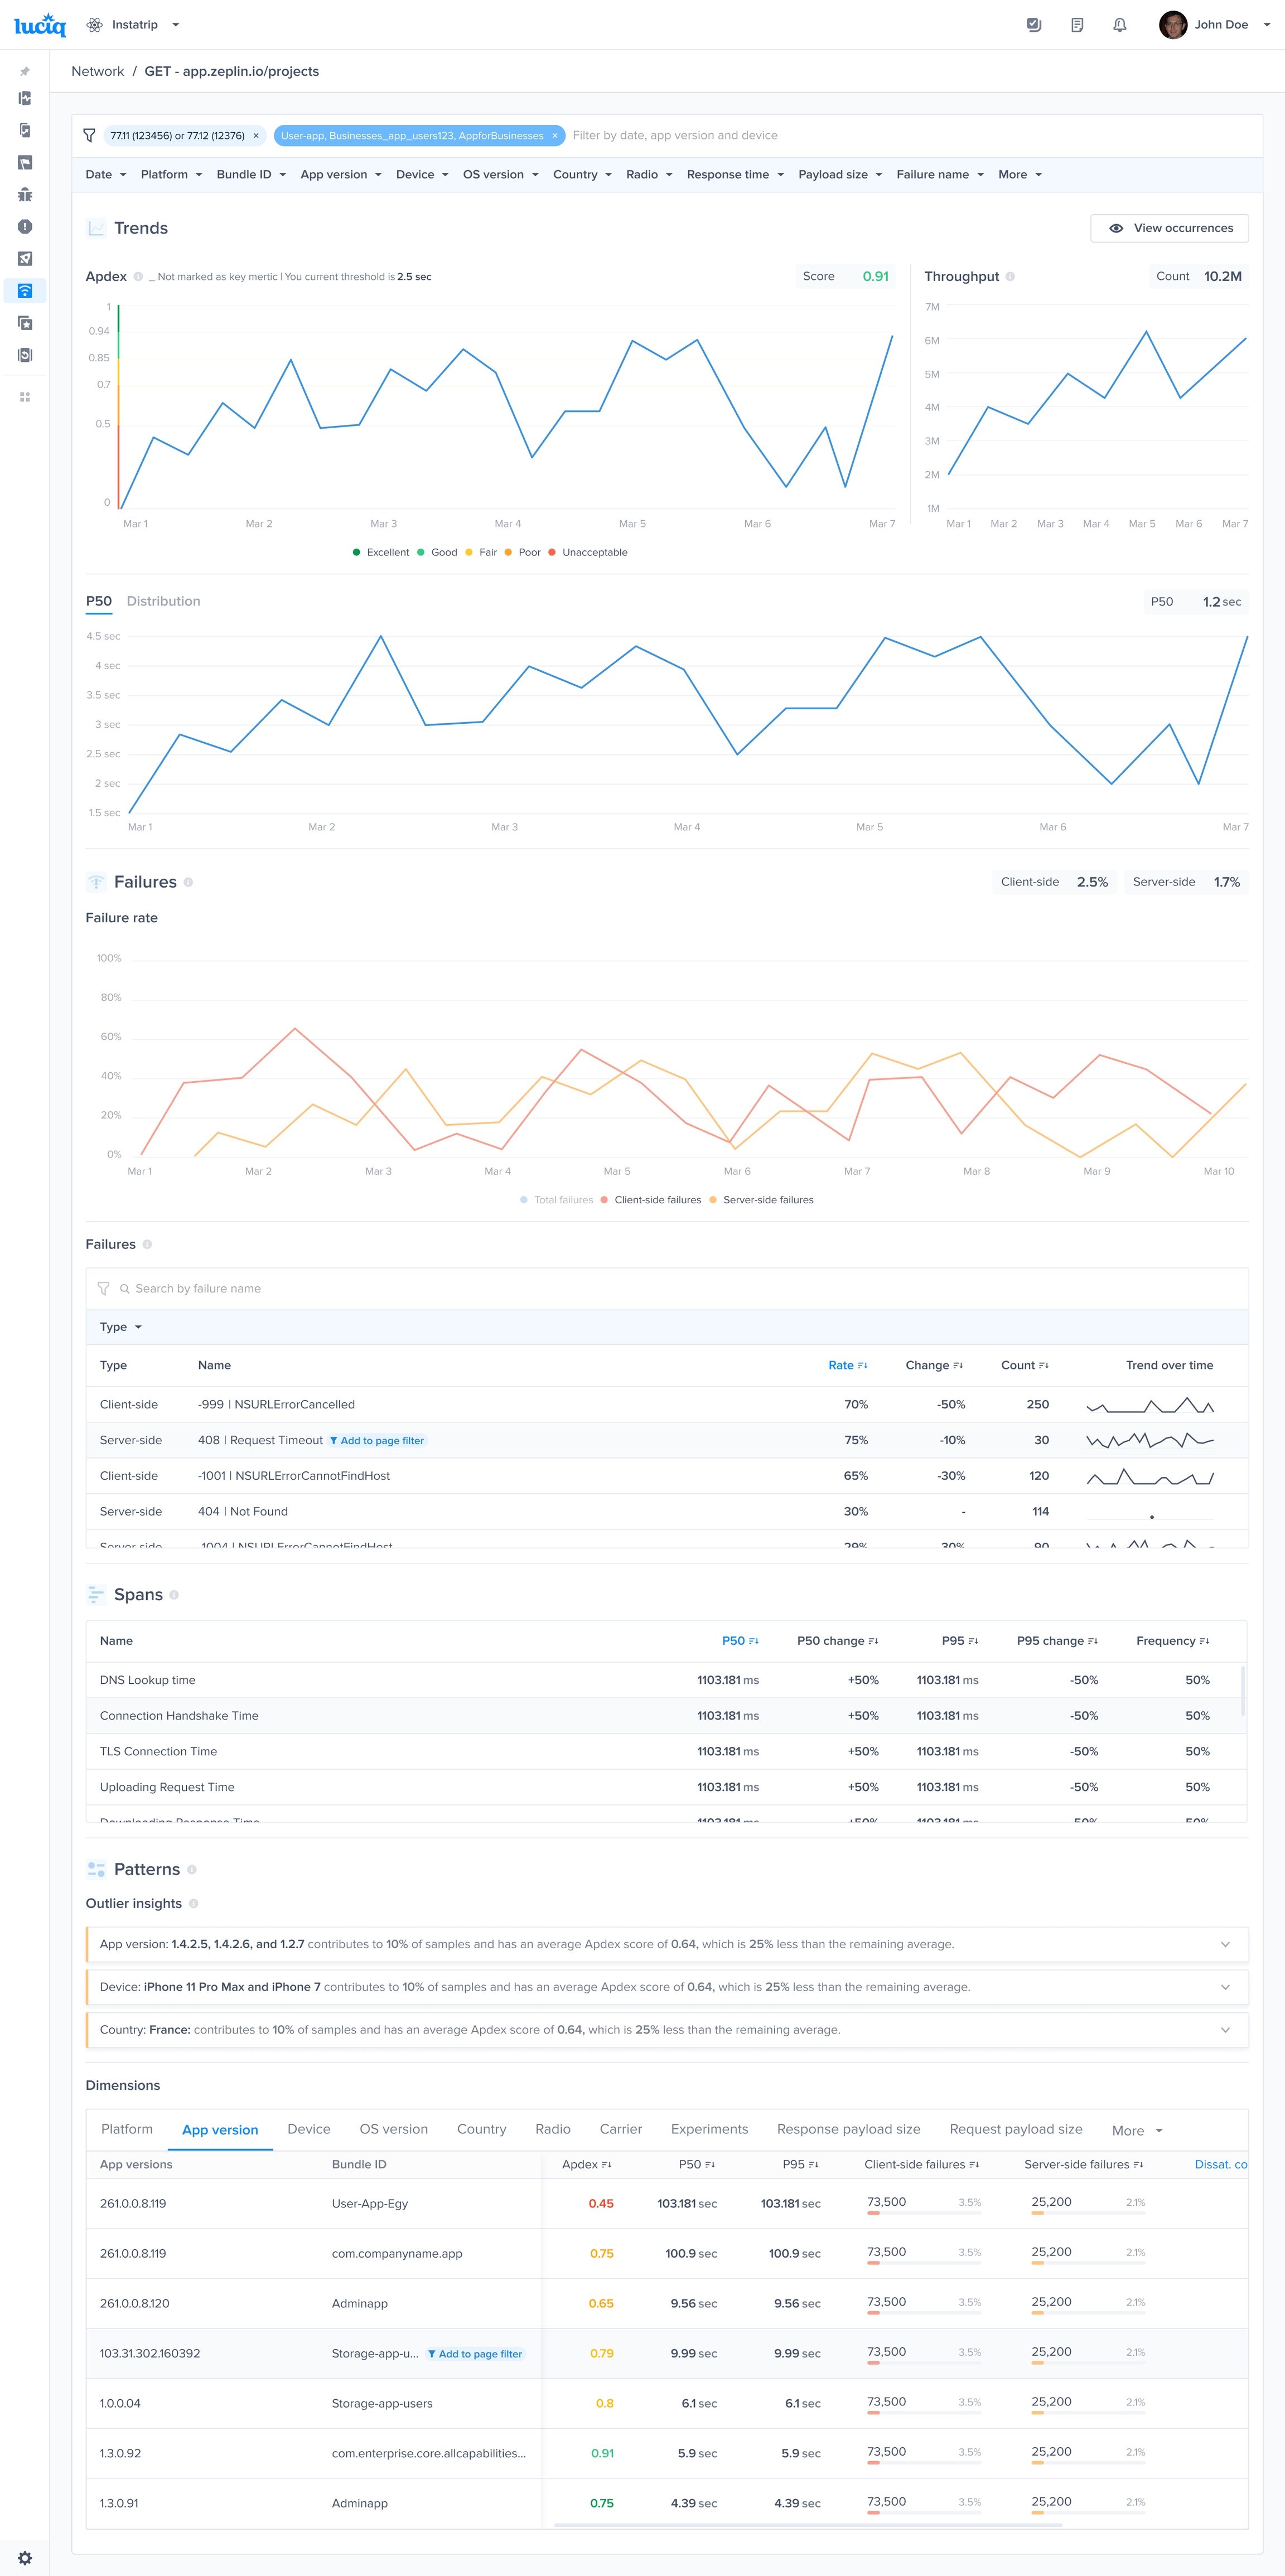This screenshot has height=2576, width=1285.
Task: Click the Search by failure name field
Action: 198,1289
